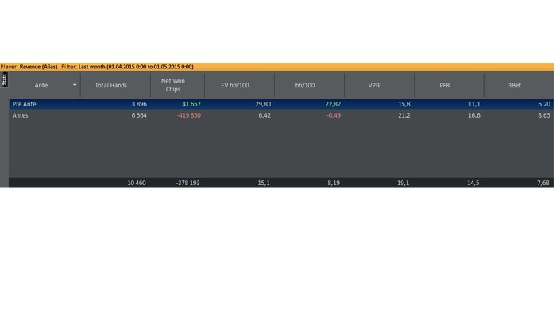This screenshot has height=313, width=556.
Task: Click bb/100 value 22,82
Action: click(333, 104)
